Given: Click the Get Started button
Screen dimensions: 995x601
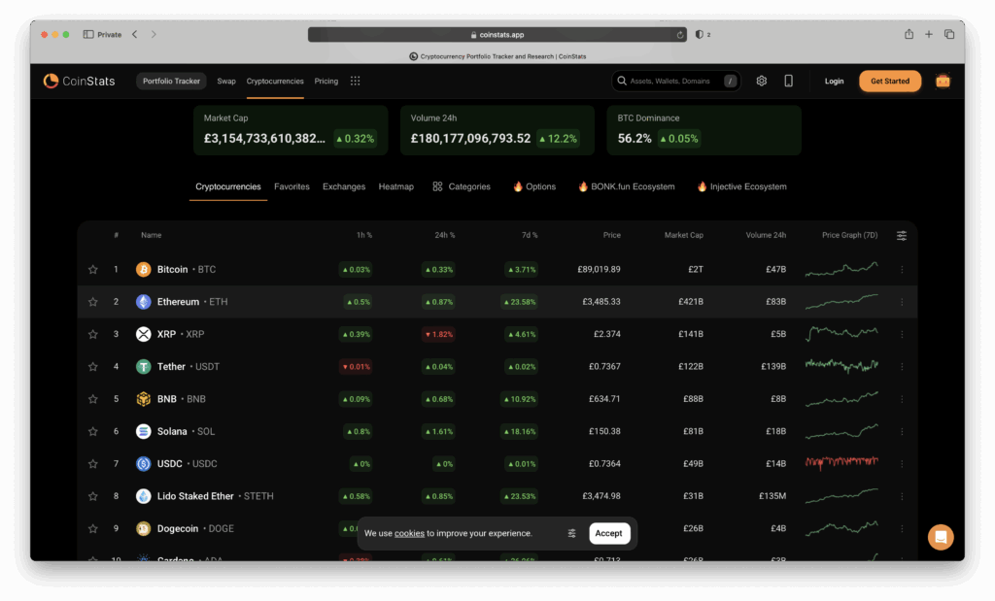Looking at the screenshot, I should coord(890,81).
